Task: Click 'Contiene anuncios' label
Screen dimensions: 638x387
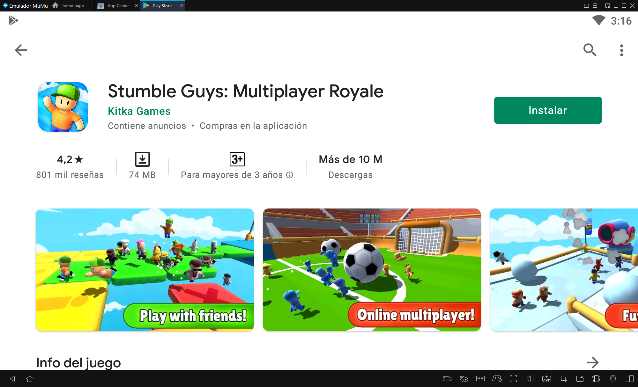Action: [147, 126]
